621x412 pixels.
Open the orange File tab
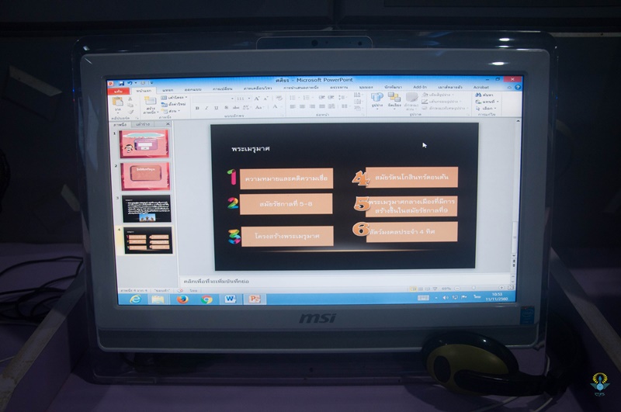click(x=118, y=90)
